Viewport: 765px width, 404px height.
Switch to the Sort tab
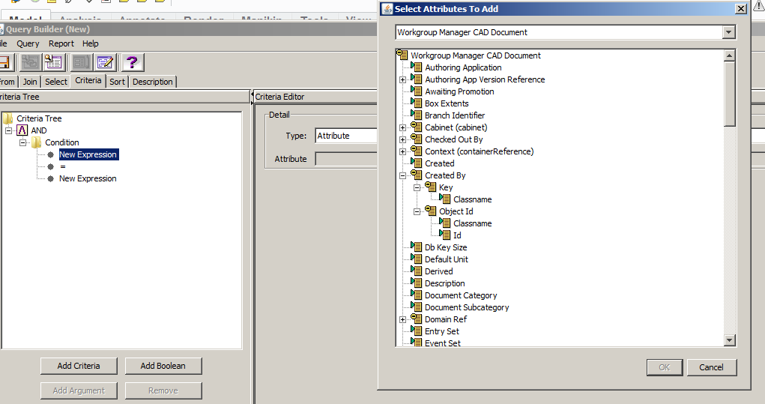117,82
